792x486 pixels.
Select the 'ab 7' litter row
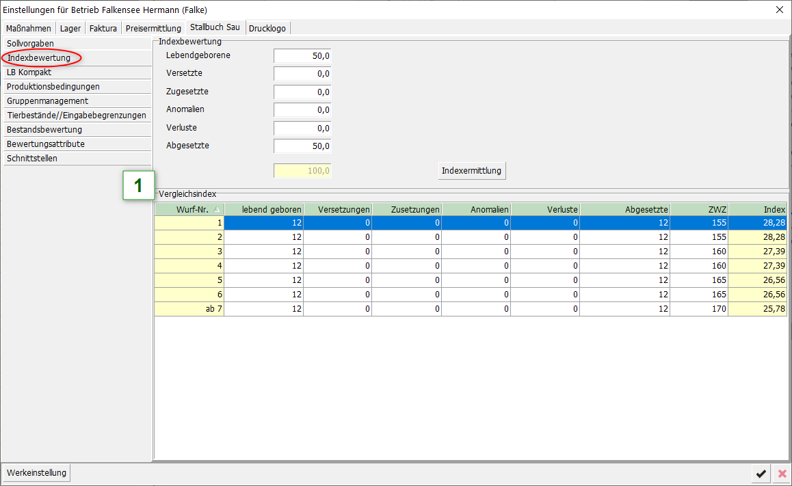pyautogui.click(x=189, y=309)
